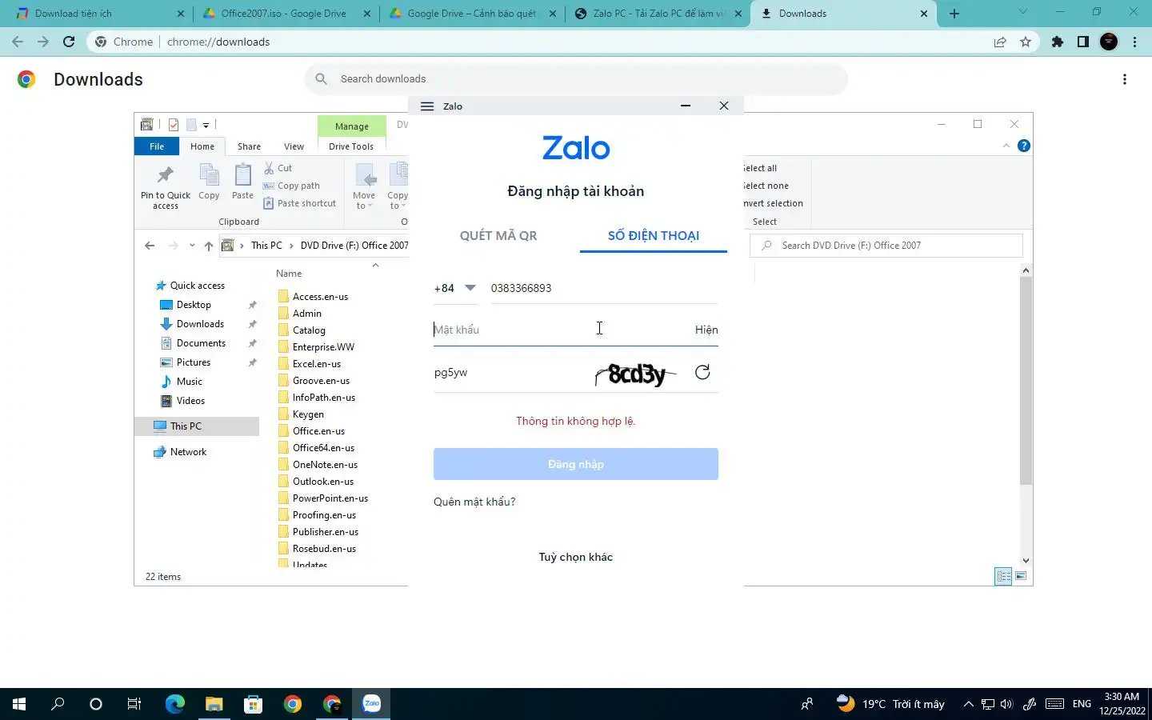Toggle Hiện to show password
1152x720 pixels.
pos(706,330)
